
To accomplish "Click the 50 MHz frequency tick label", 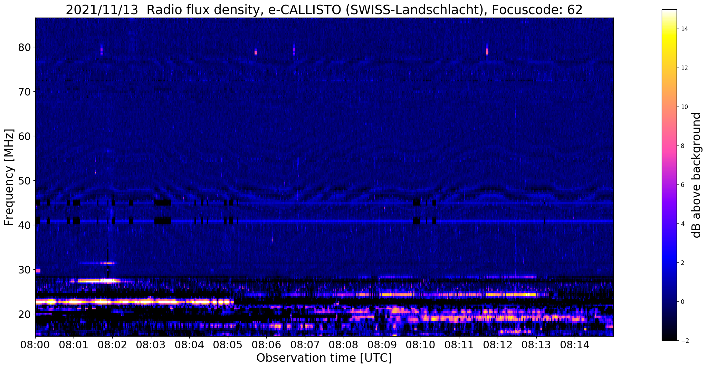I will [24, 181].
